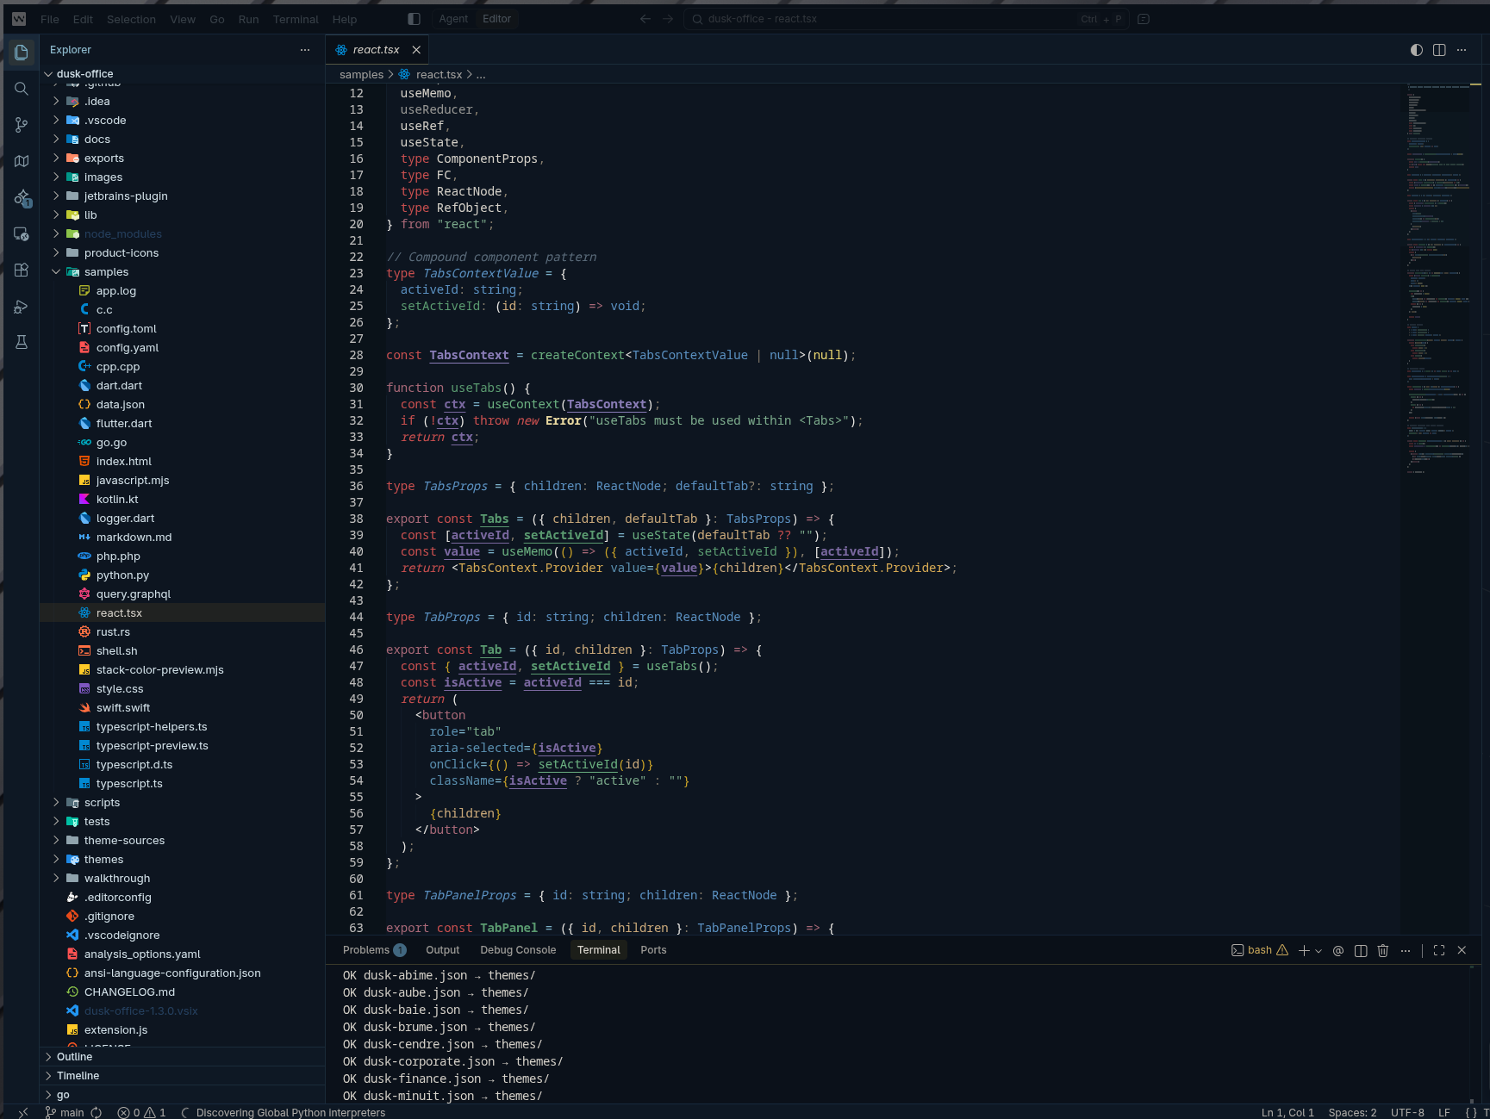Close the bottom panel
The image size is (1490, 1119).
1462,950
